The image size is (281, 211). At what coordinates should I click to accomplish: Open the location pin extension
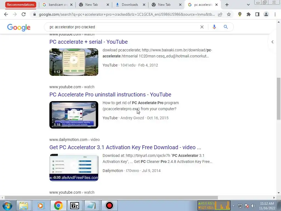(240, 14)
